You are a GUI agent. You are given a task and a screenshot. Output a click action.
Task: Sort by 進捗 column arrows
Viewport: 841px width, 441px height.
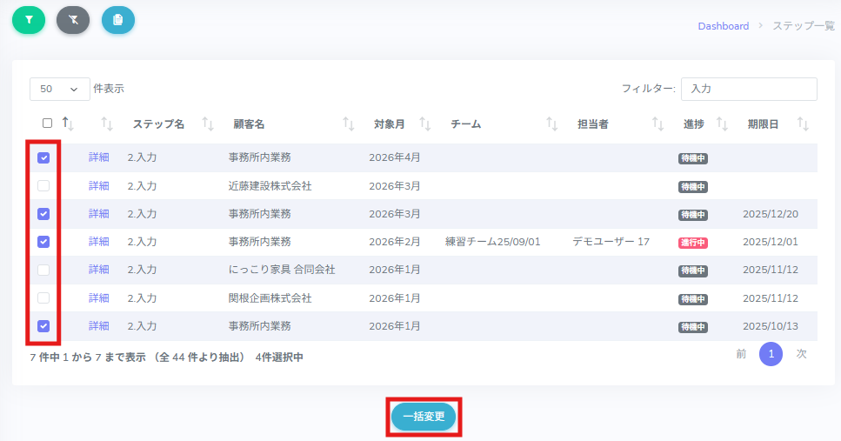[722, 124]
